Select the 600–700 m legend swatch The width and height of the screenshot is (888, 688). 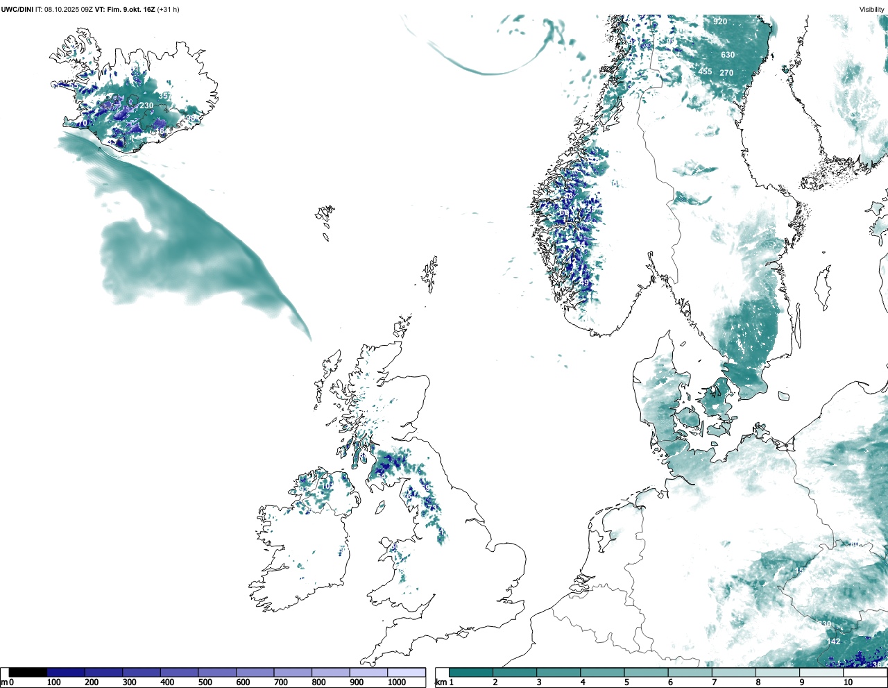(255, 672)
